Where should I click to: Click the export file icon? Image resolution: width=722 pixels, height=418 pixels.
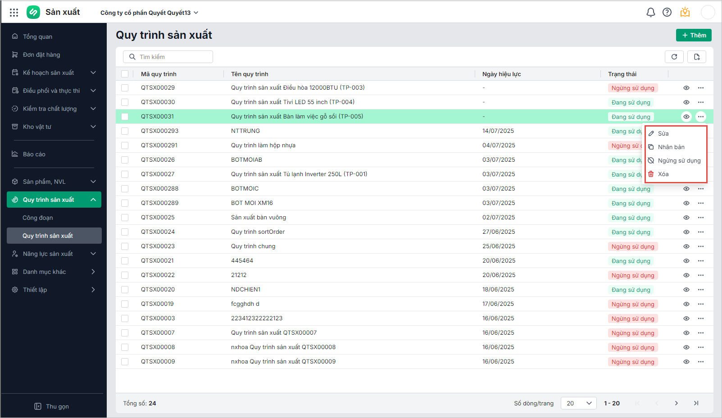pos(697,57)
